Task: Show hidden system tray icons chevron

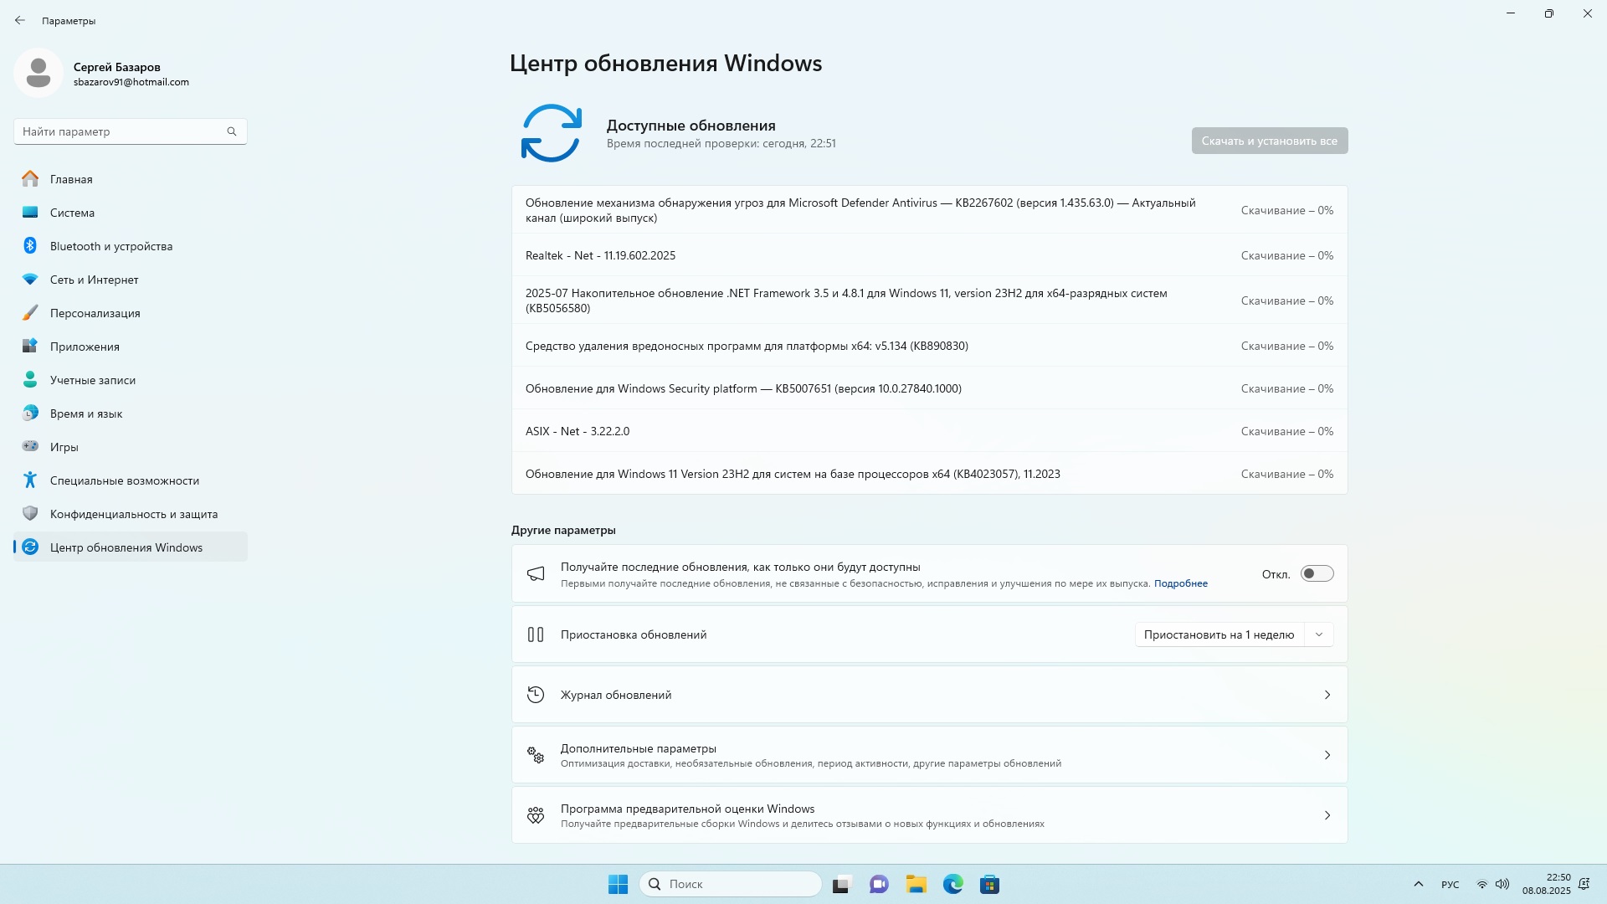Action: coord(1418,885)
